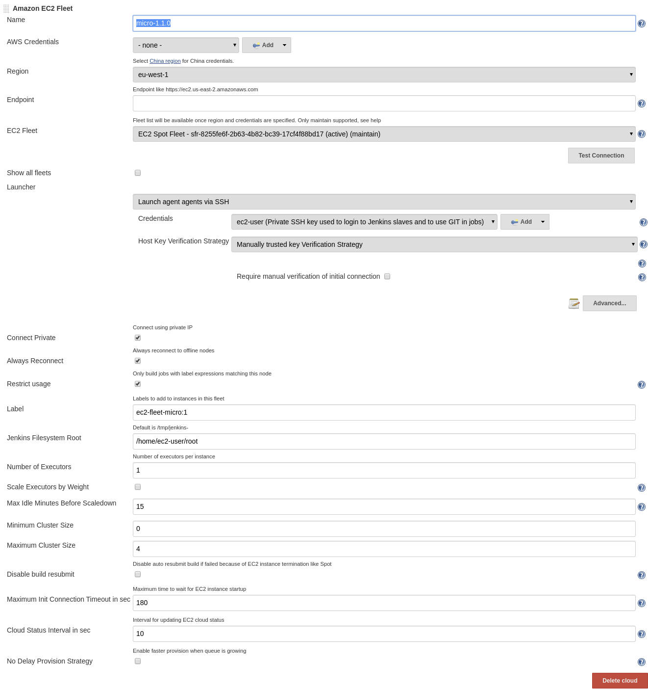Open help for Cloud Status Interval
Image resolution: width=648 pixels, height=690 pixels.
pyautogui.click(x=642, y=634)
